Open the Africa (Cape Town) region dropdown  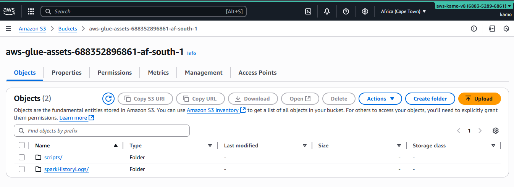coord(403,11)
